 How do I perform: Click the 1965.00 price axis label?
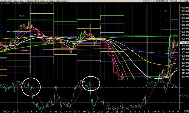(184, 11)
